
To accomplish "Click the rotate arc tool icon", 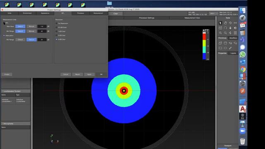I will click(225, 28).
